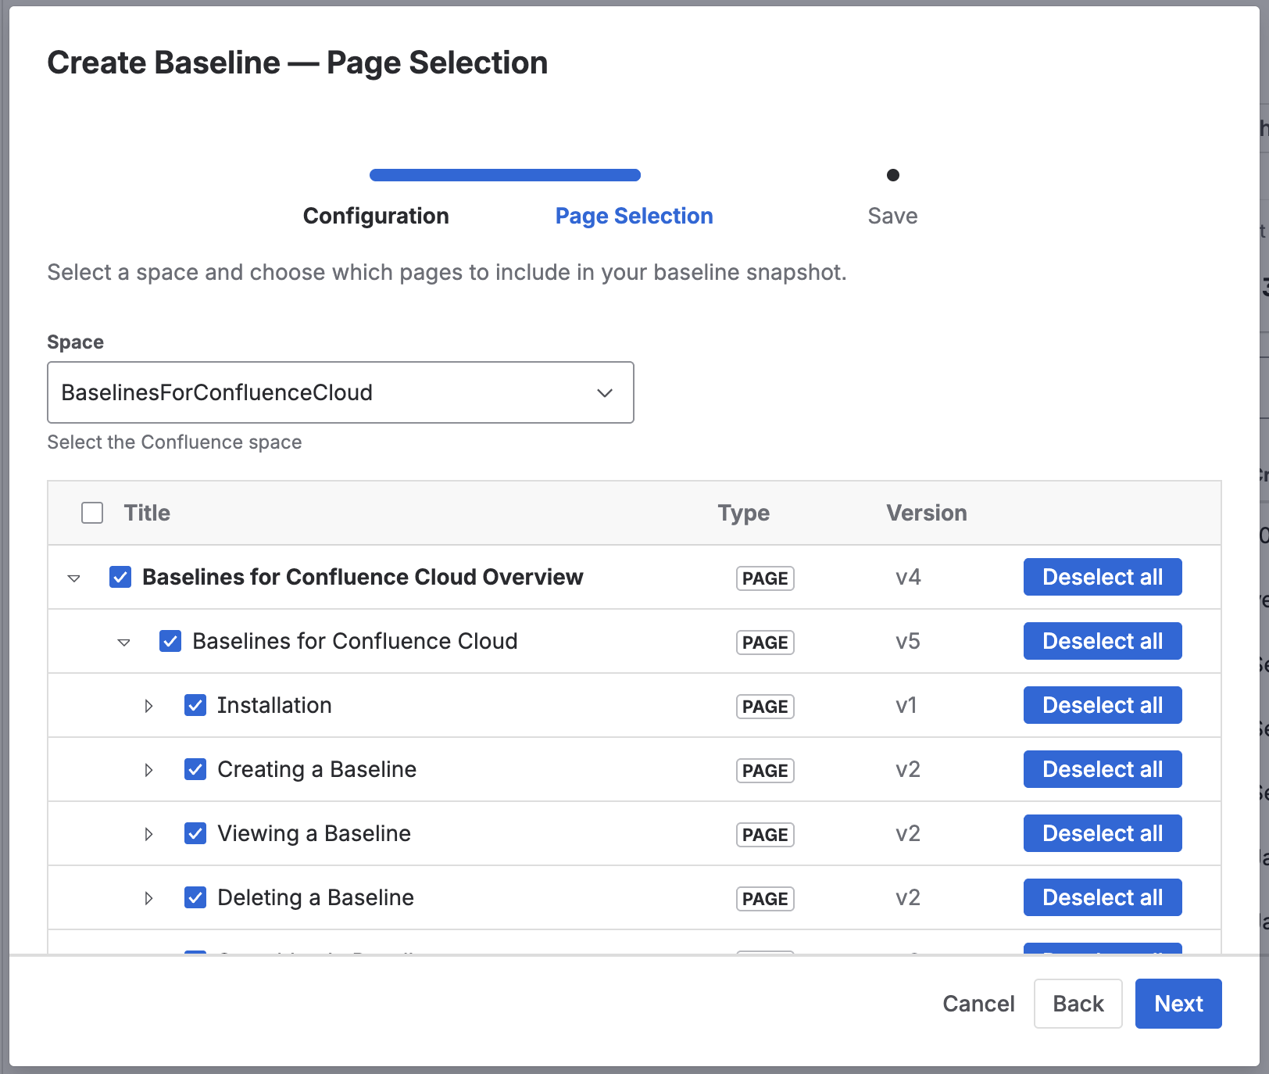The height and width of the screenshot is (1074, 1269).
Task: Open the Space dropdown BaselinesForConfluenceCloud
Action: [341, 392]
